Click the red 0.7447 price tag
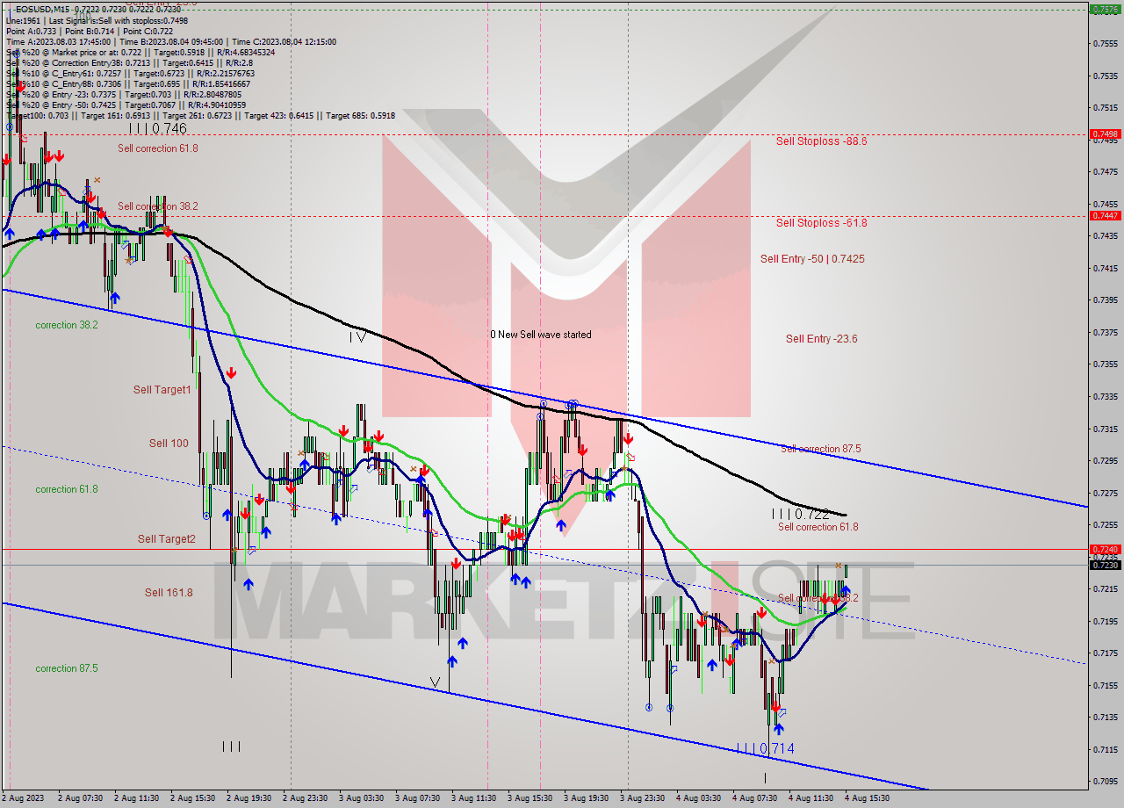 pos(1105,215)
